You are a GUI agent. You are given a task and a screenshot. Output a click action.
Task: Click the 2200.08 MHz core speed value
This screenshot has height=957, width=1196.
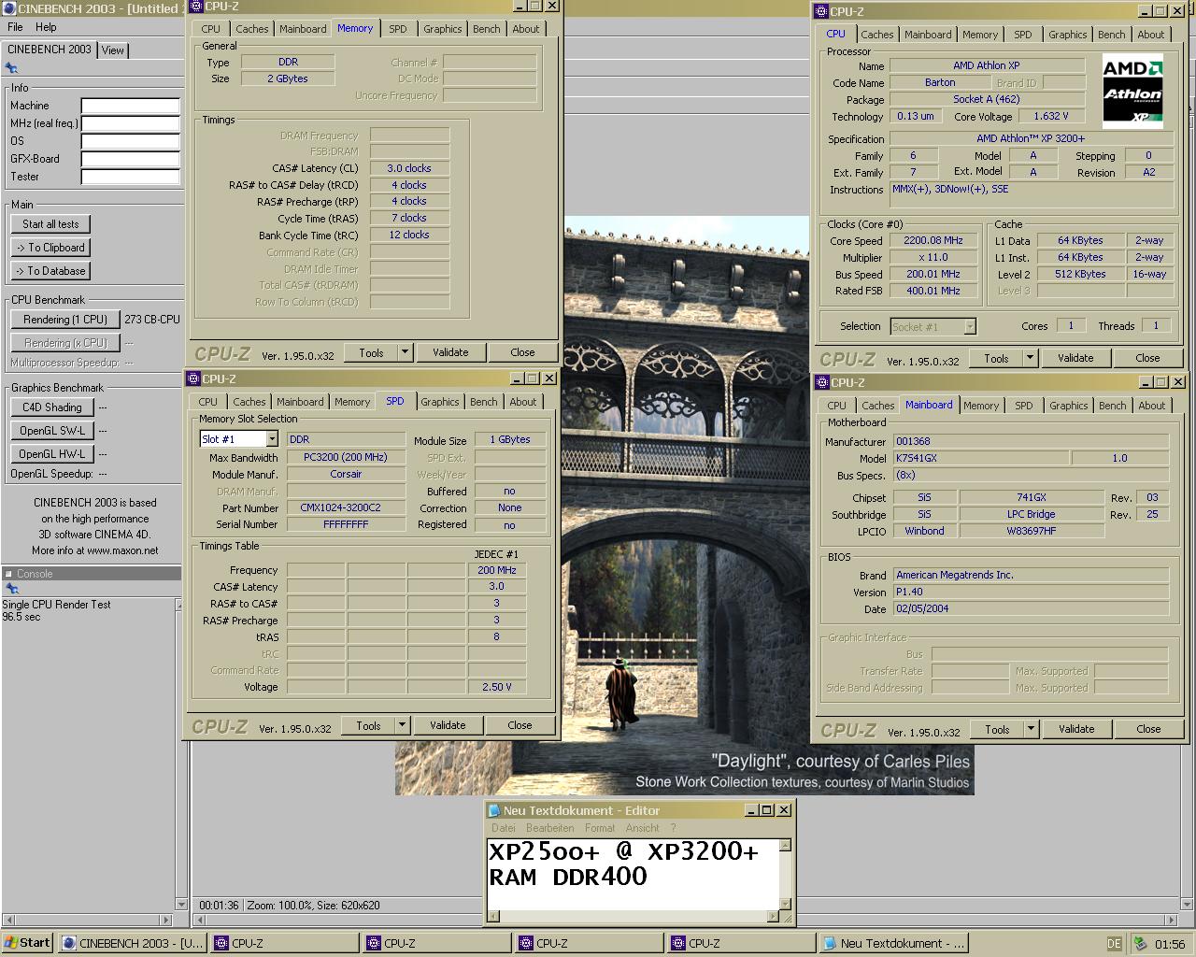[933, 240]
